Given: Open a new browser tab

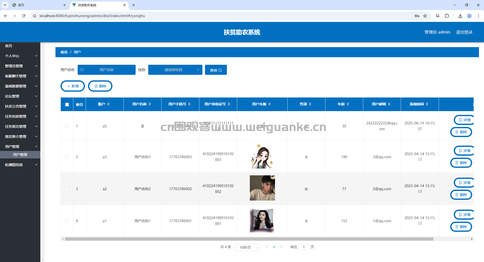Looking at the screenshot, I should click(134, 5).
